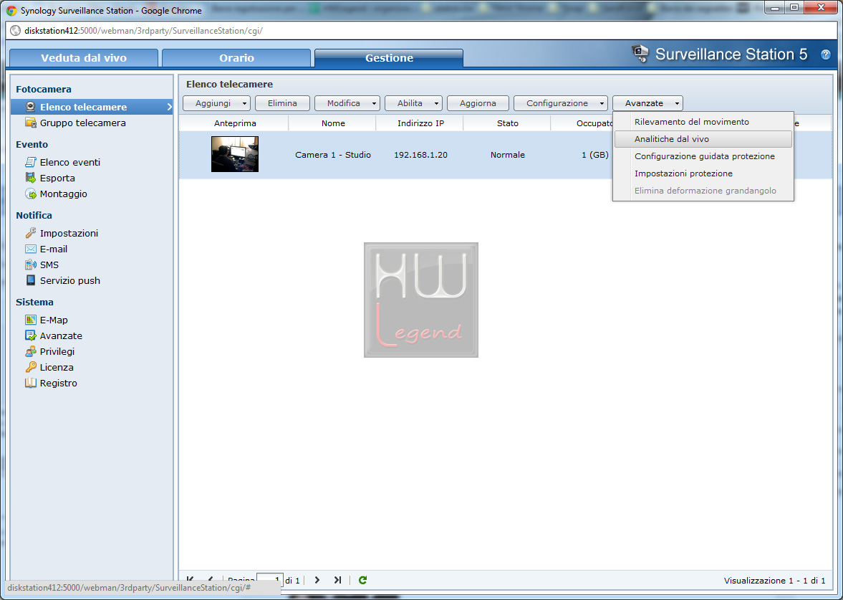Image resolution: width=843 pixels, height=600 pixels.
Task: Open the Configurazione dropdown button
Action: 561,103
